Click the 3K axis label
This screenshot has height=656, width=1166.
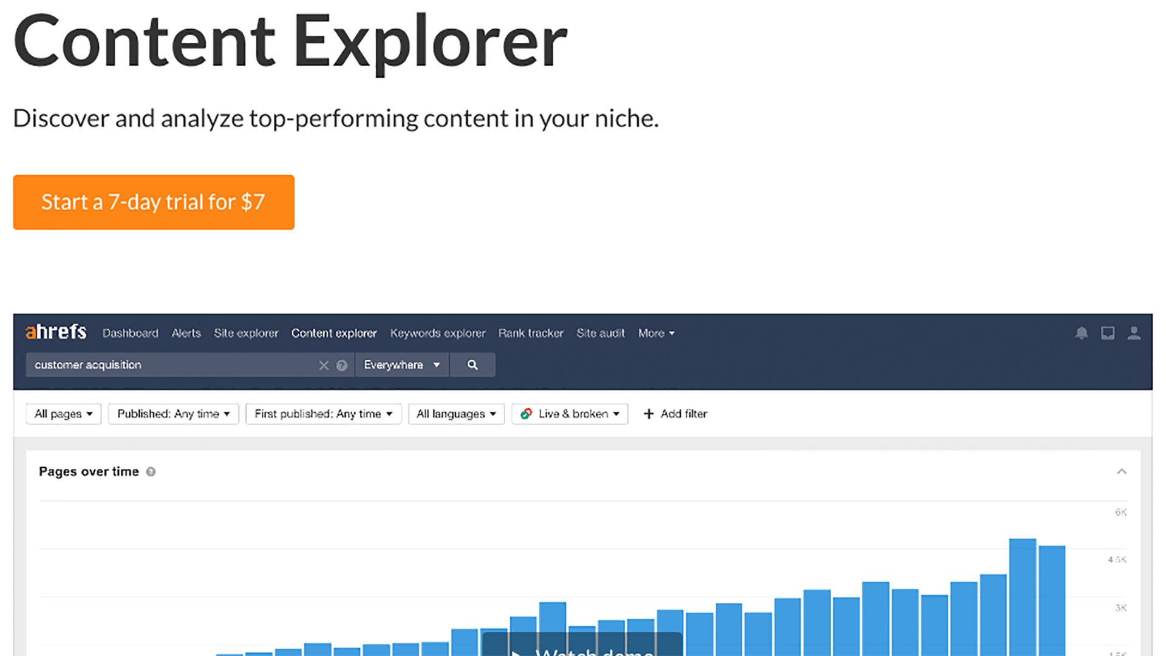tap(1121, 607)
